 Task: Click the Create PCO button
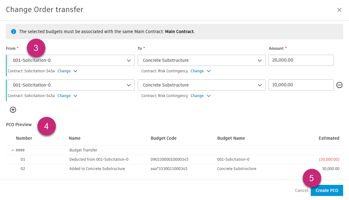[x=327, y=190]
